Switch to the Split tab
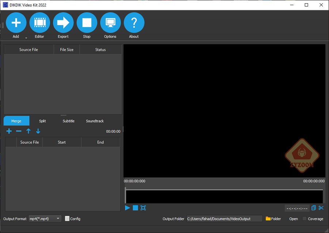 (x=42, y=121)
